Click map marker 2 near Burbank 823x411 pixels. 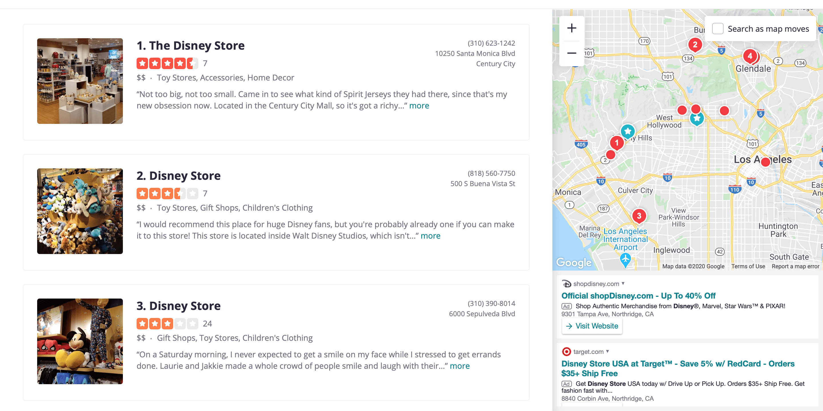point(695,45)
